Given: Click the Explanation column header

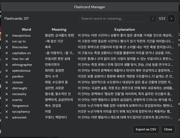Looking at the screenshot, I should point(125,30).
